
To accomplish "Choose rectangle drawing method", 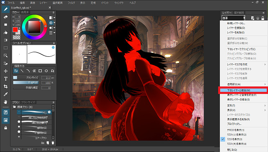I will coord(40,71).
